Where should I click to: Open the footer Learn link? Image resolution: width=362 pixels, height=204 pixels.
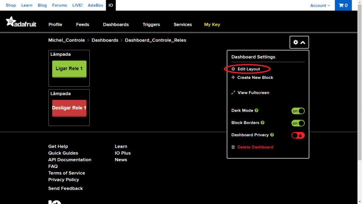tap(121, 146)
